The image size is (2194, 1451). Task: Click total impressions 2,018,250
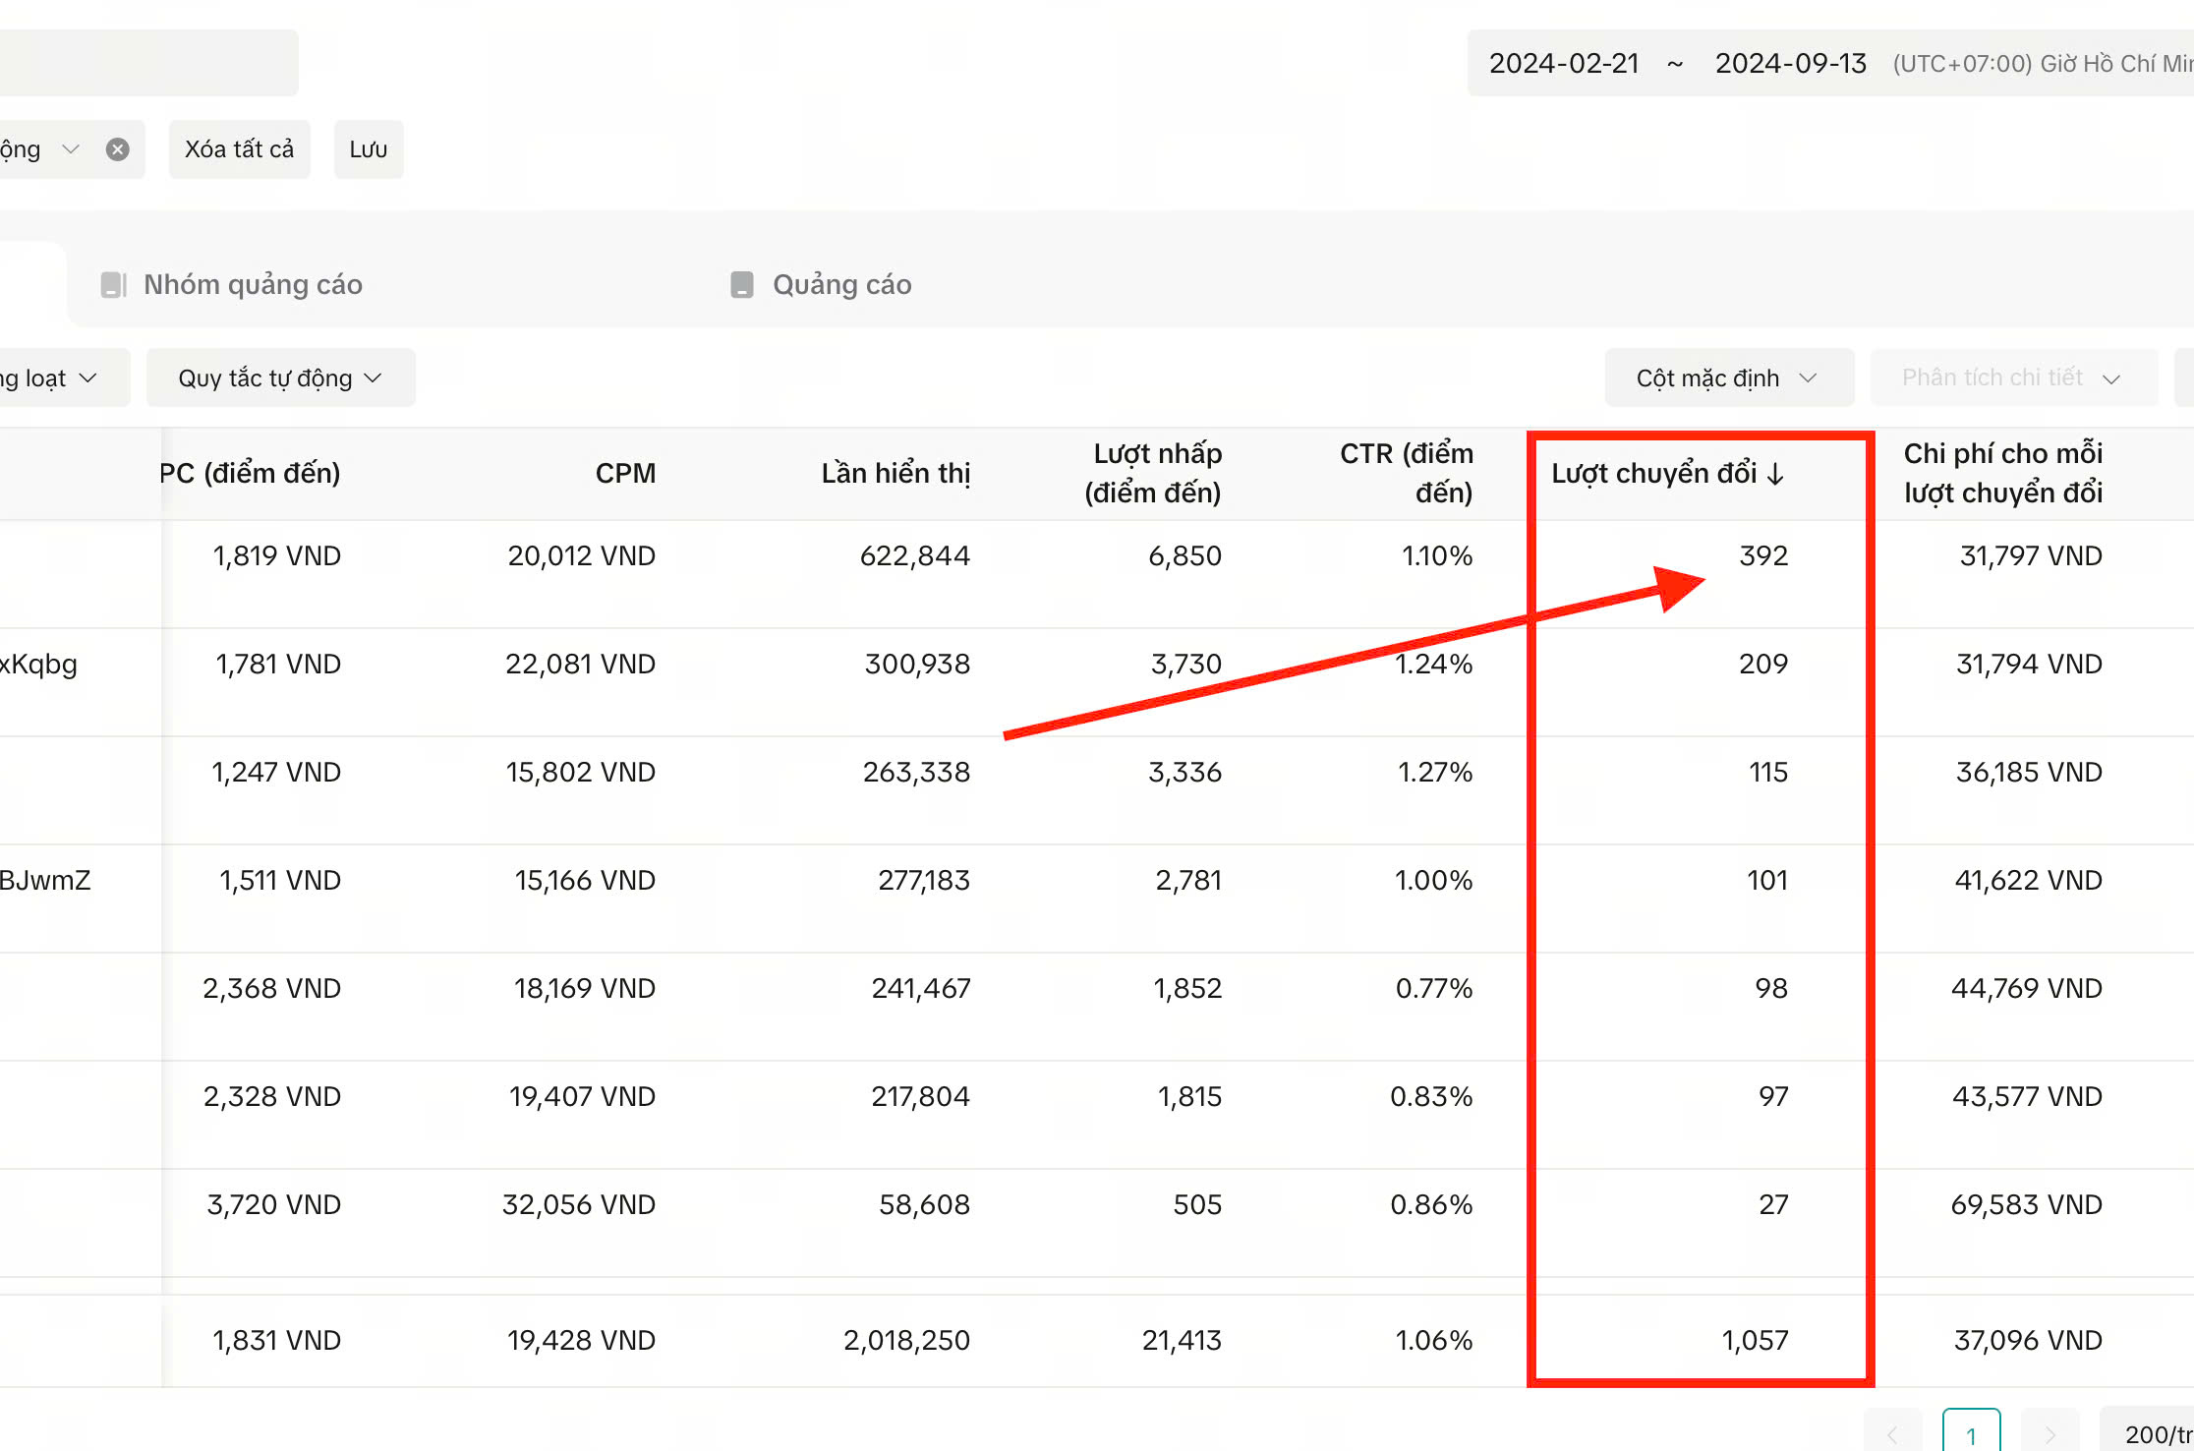[906, 1341]
